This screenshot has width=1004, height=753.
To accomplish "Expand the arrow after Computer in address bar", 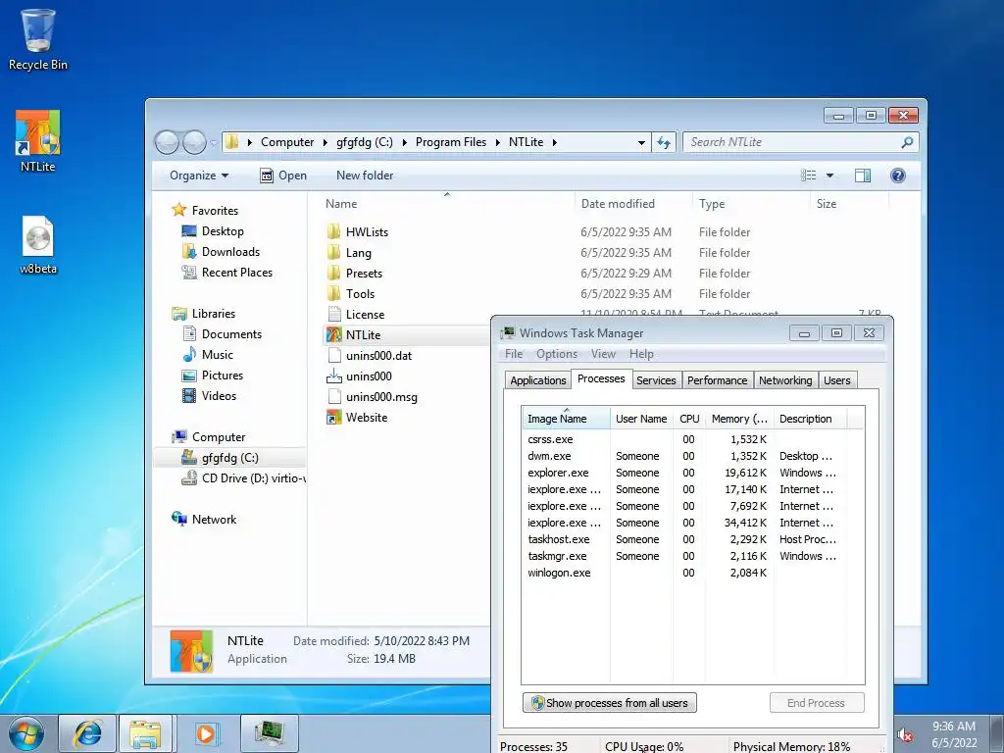I will pos(326,142).
